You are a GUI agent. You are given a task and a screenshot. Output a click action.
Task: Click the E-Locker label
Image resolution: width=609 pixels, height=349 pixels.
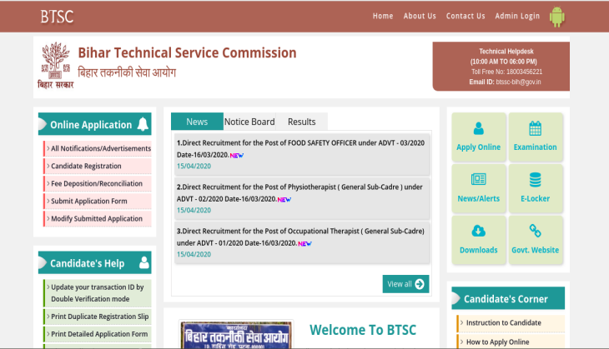click(536, 198)
